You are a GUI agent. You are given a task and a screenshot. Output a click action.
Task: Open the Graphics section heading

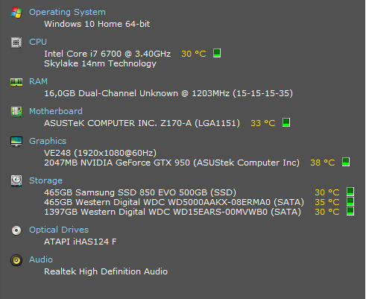point(48,141)
